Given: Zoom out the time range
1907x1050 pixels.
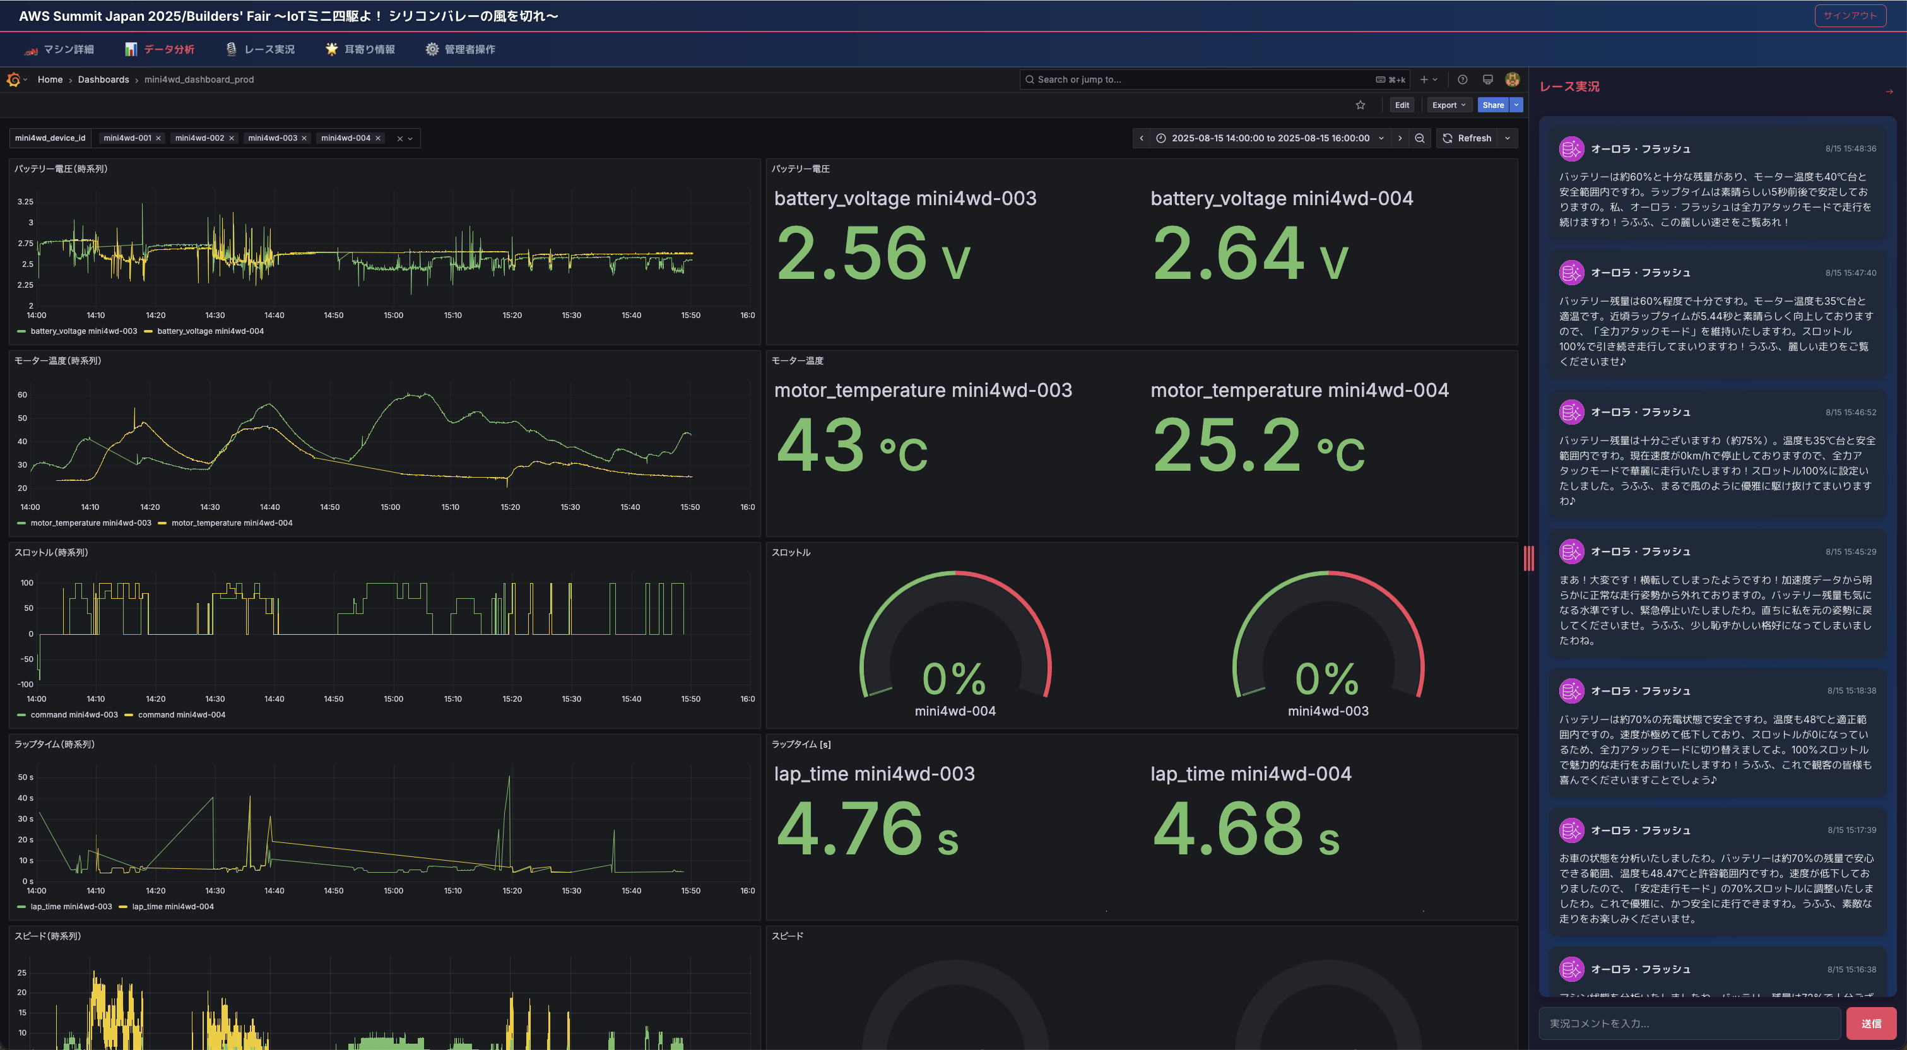Looking at the screenshot, I should pyautogui.click(x=1419, y=138).
